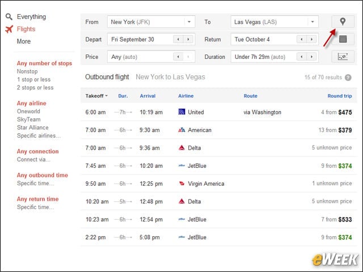Screen dimensions: 363x272
Task: Click the American airline logo
Action: [x=181, y=130]
